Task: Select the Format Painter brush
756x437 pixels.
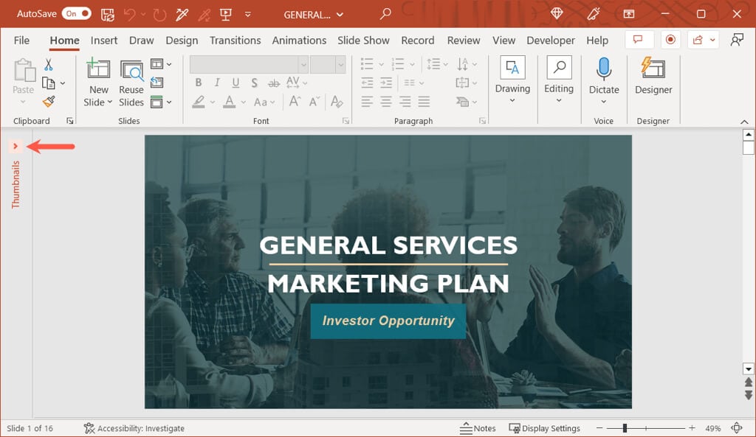Action: (49, 102)
